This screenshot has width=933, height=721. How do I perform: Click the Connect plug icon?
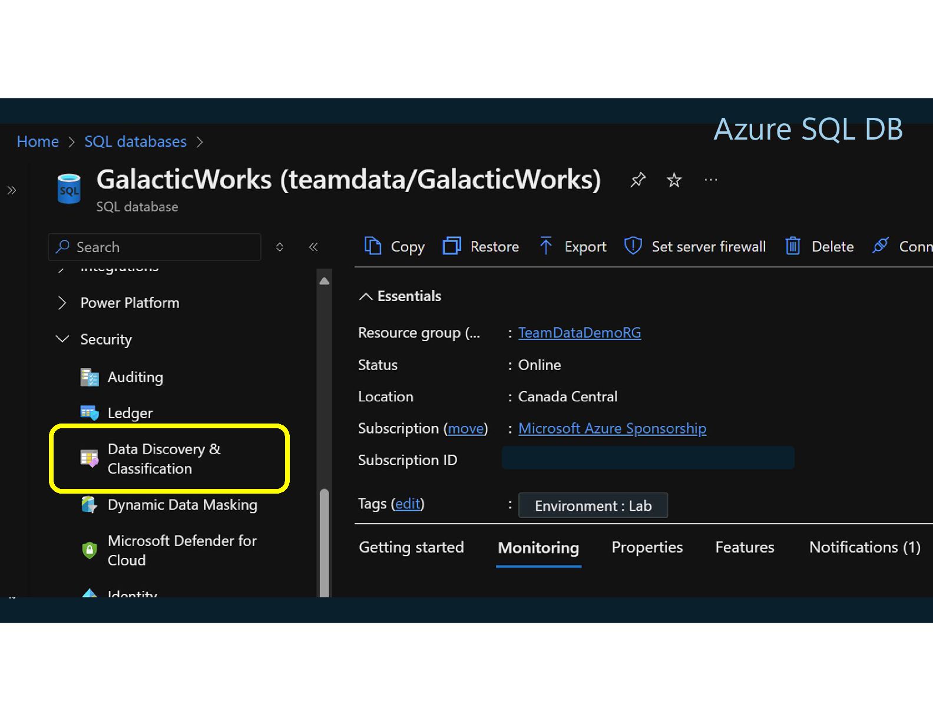coord(880,246)
